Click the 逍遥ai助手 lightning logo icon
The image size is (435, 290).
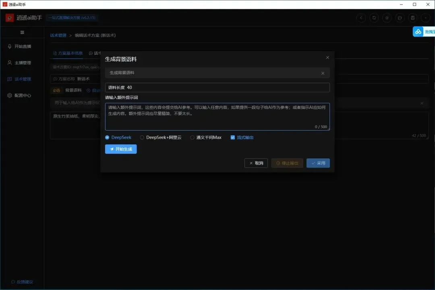[x=9, y=18]
